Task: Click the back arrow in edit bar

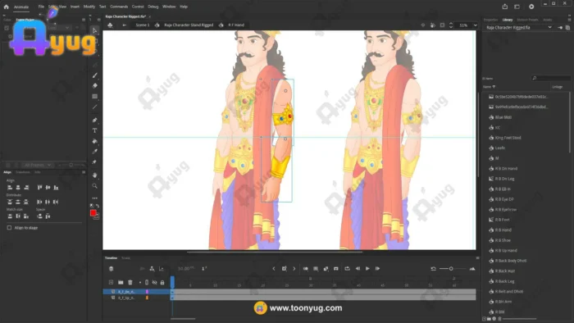Action: 125,25
